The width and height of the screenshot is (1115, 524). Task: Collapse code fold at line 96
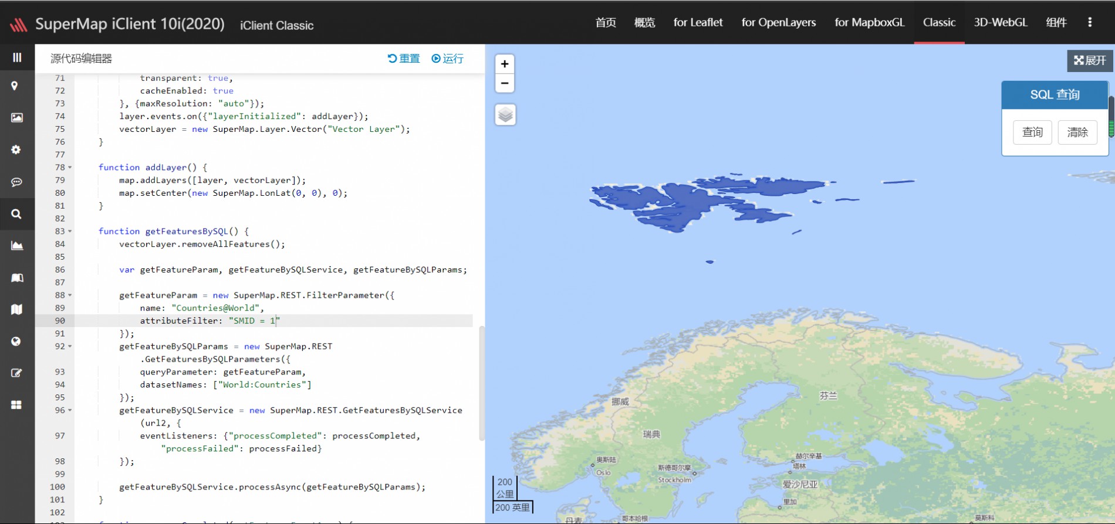coord(70,410)
